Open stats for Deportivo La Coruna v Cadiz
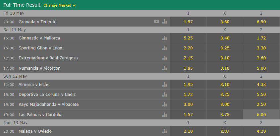 (164, 94)
